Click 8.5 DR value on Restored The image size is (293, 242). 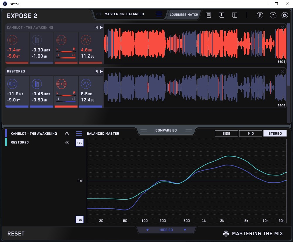[86, 94]
